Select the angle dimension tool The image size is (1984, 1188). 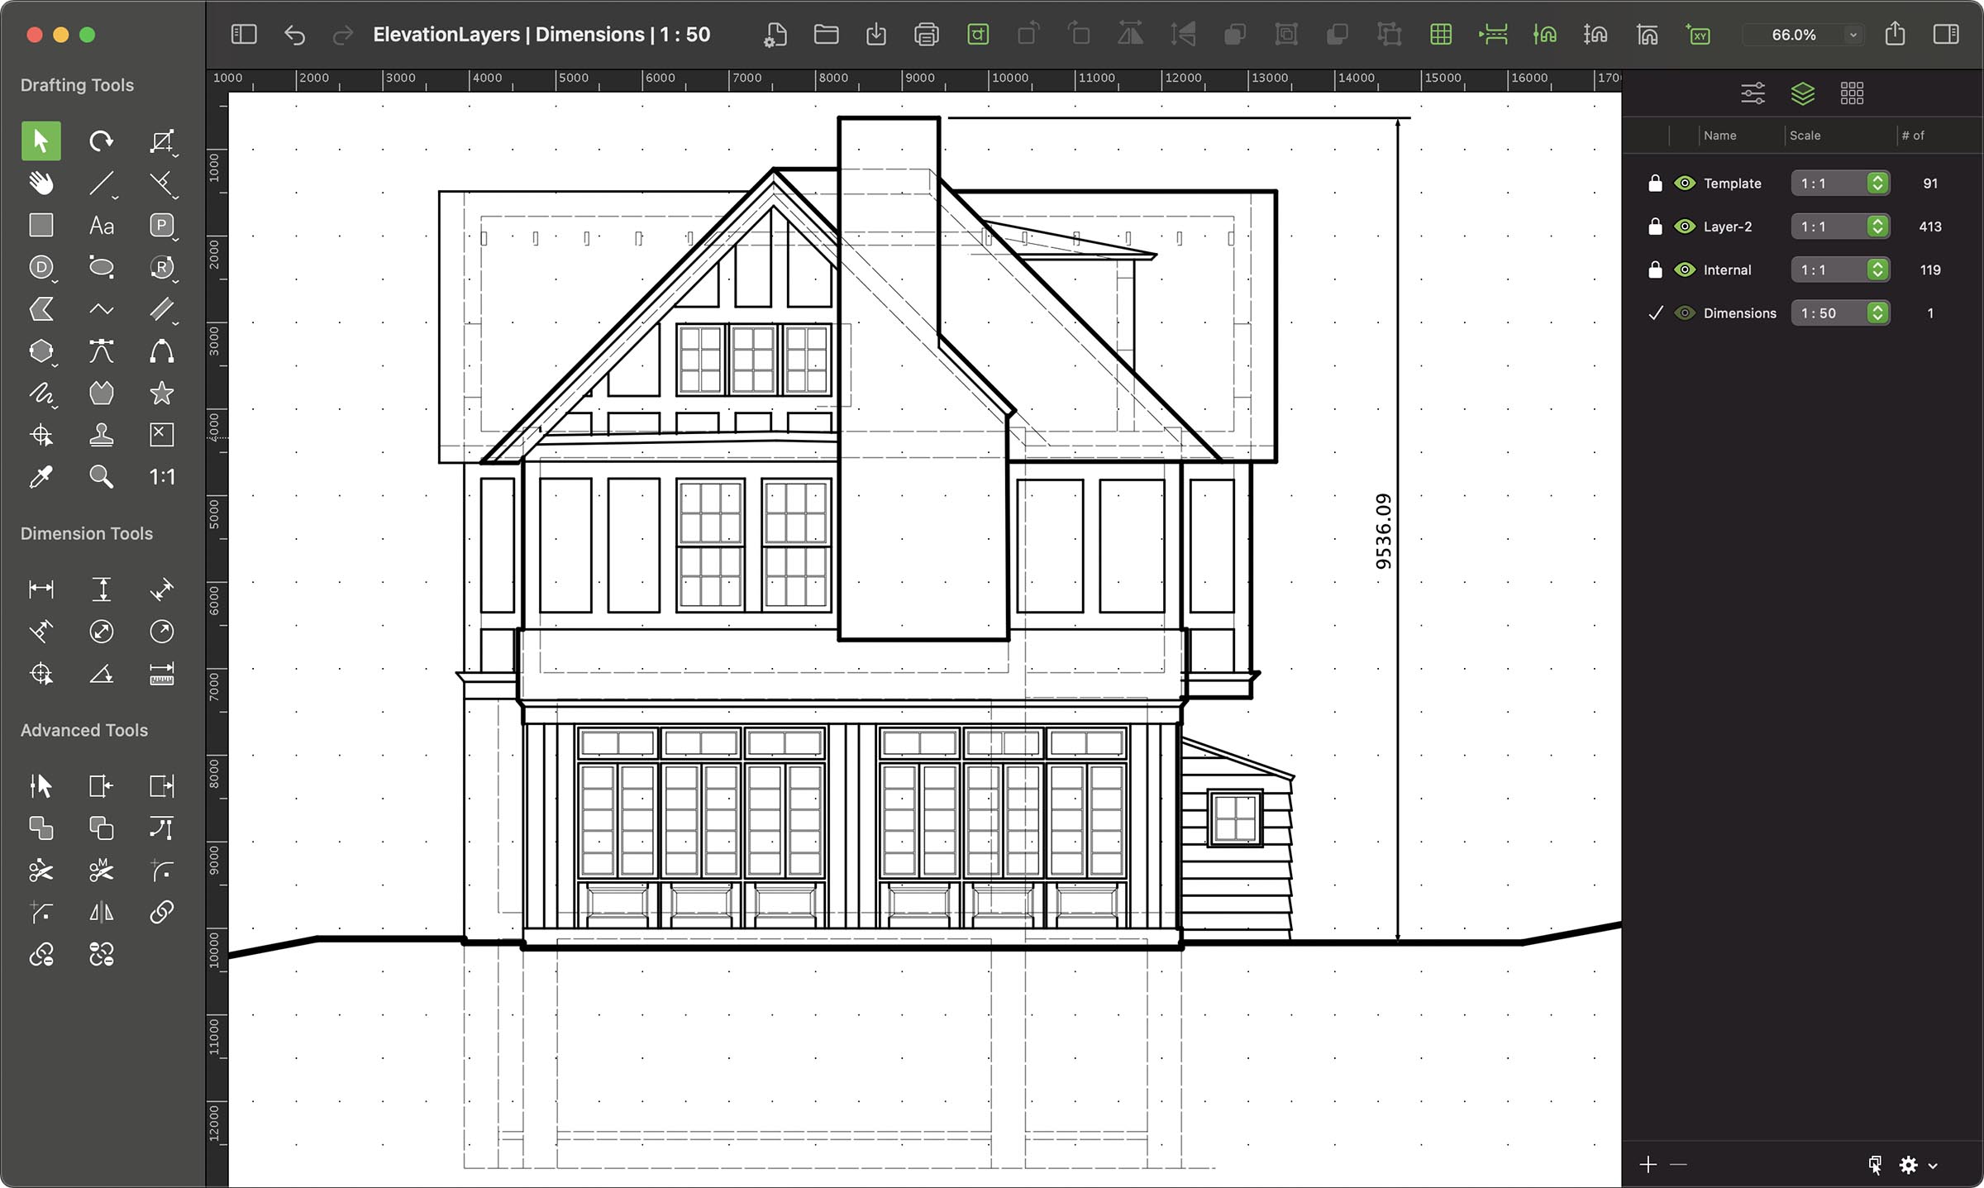pyautogui.click(x=101, y=674)
